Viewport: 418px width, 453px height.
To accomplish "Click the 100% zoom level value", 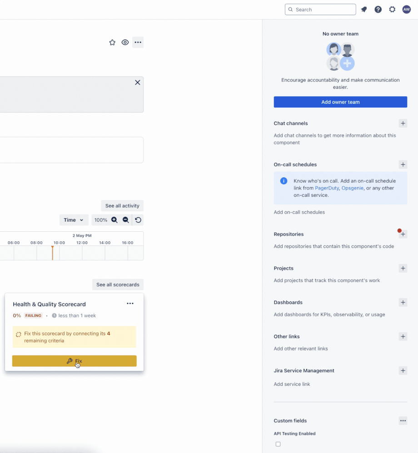I will point(101,220).
